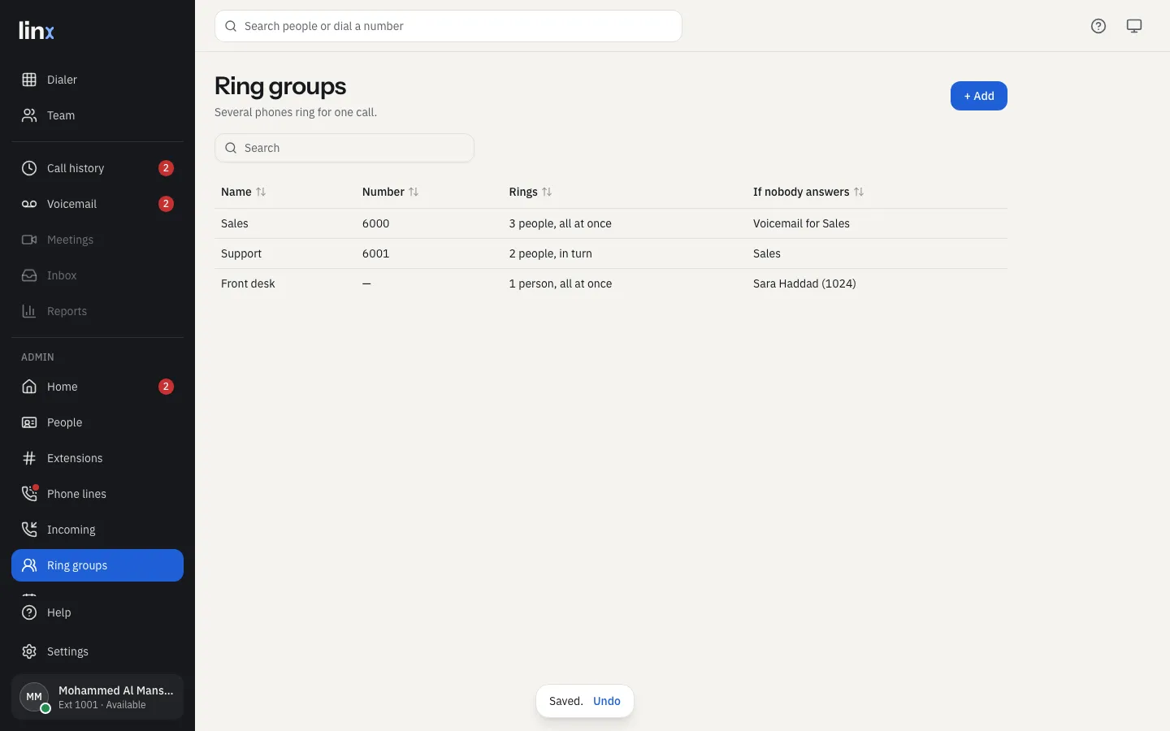Click the Settings gear icon
This screenshot has height=731, width=1170.
29,651
